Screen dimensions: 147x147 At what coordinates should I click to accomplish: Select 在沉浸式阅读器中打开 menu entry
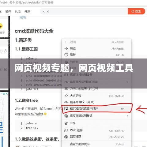[x=96, y=108]
